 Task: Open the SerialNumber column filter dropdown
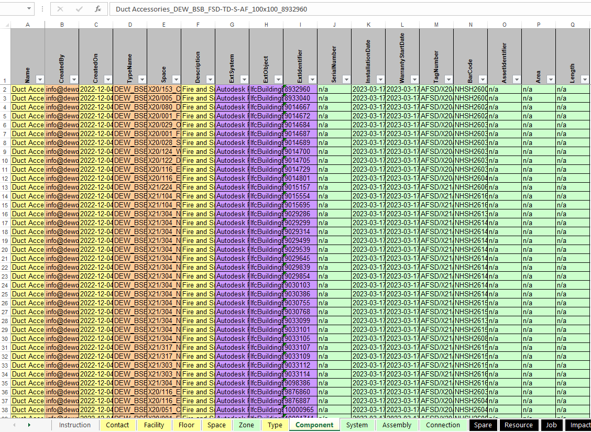346,80
